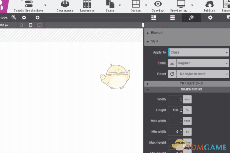The width and height of the screenshot is (230, 153).
Task: Open the Components panel
Action: pos(65,4)
